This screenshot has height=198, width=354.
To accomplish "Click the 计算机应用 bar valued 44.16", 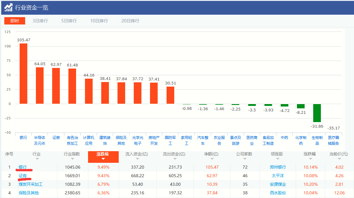I will [89, 91].
